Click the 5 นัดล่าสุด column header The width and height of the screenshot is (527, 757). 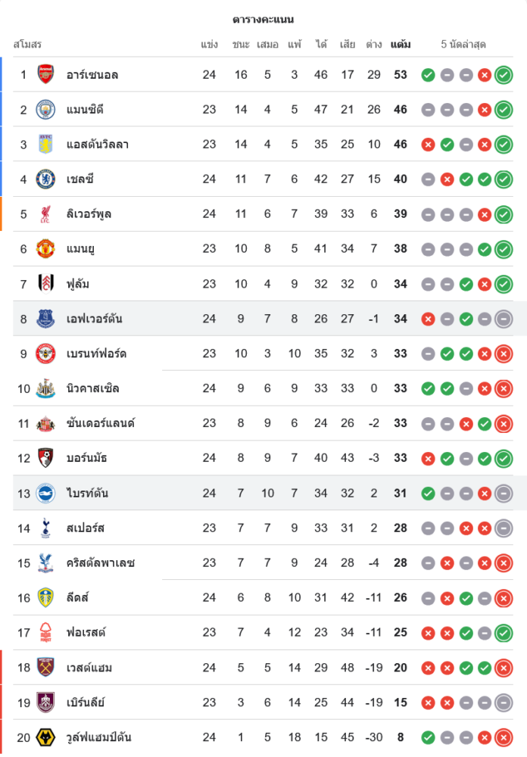tap(463, 45)
